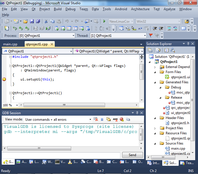Open the Architecture menu
Viewport: 198px width, 174px height.
140,9
